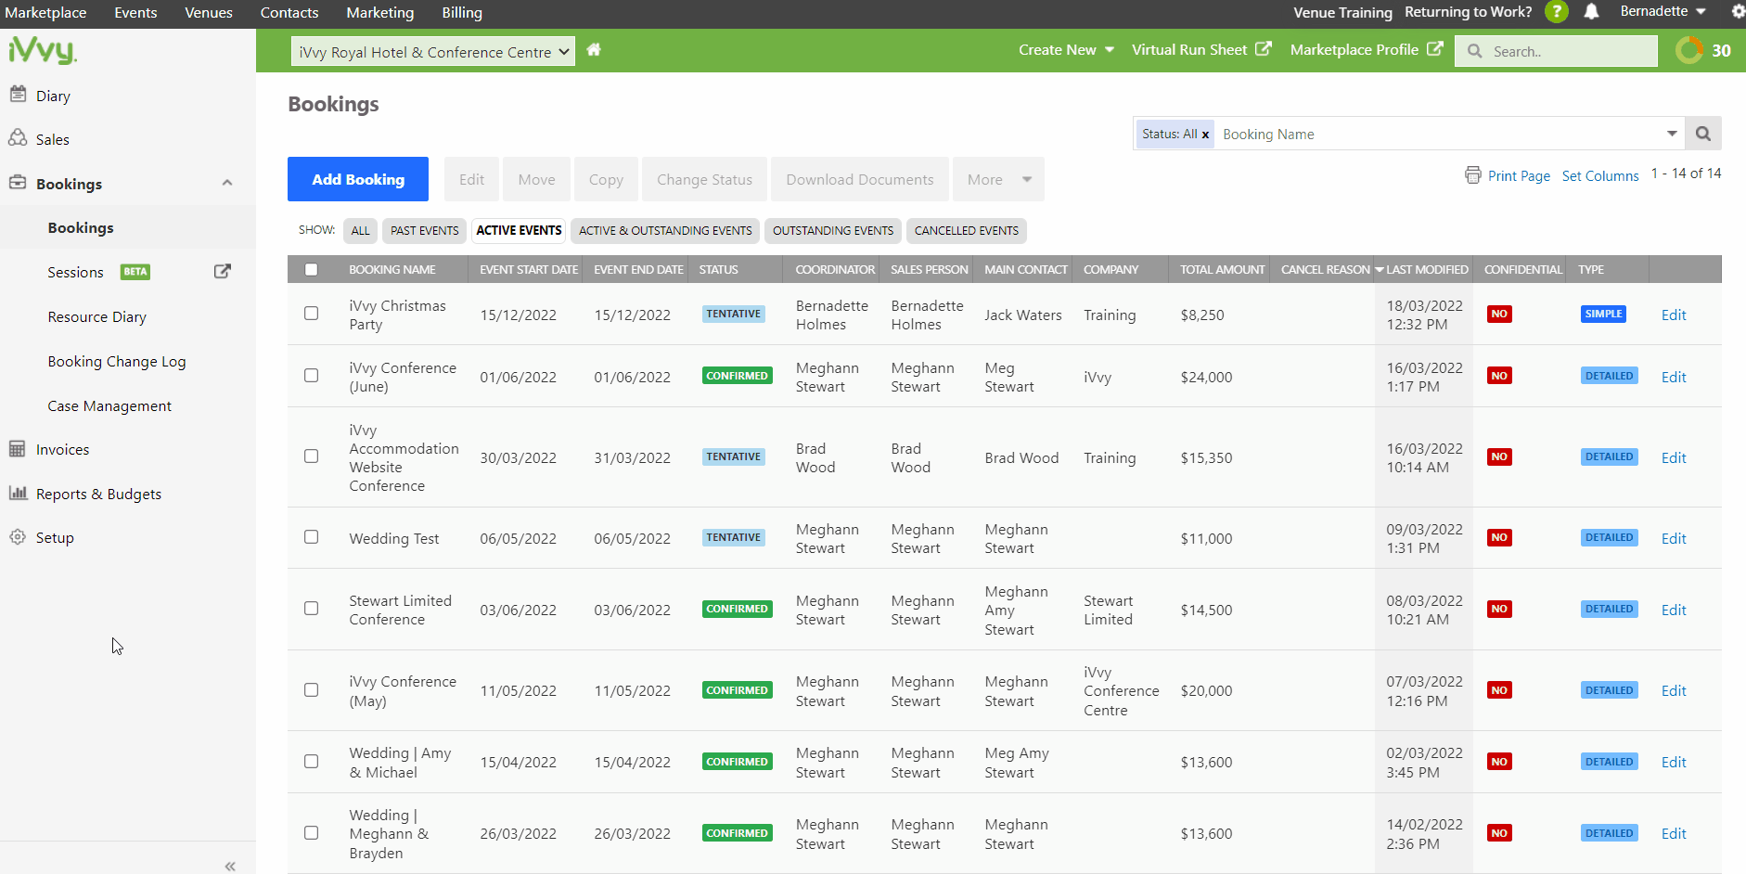
Task: Open the Venues top menu
Action: click(x=209, y=13)
